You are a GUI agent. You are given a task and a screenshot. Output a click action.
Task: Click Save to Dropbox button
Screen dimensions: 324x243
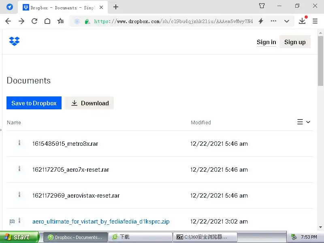coord(34,103)
